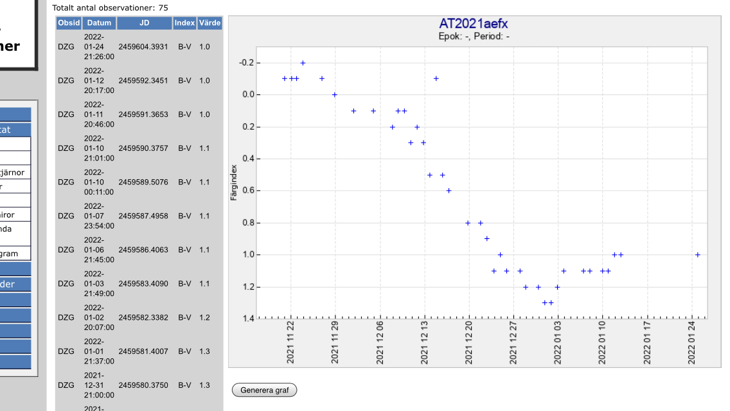Select sidebar menu item ending in 'nda'
The width and height of the screenshot is (730, 411).
coord(14,229)
